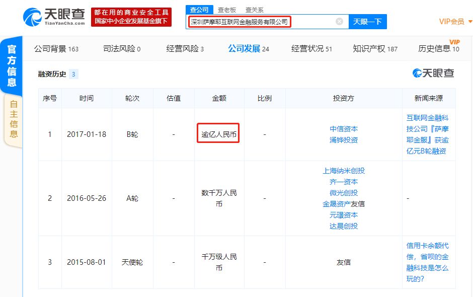Click the 金额 column header
The image size is (473, 297).
pyautogui.click(x=219, y=98)
